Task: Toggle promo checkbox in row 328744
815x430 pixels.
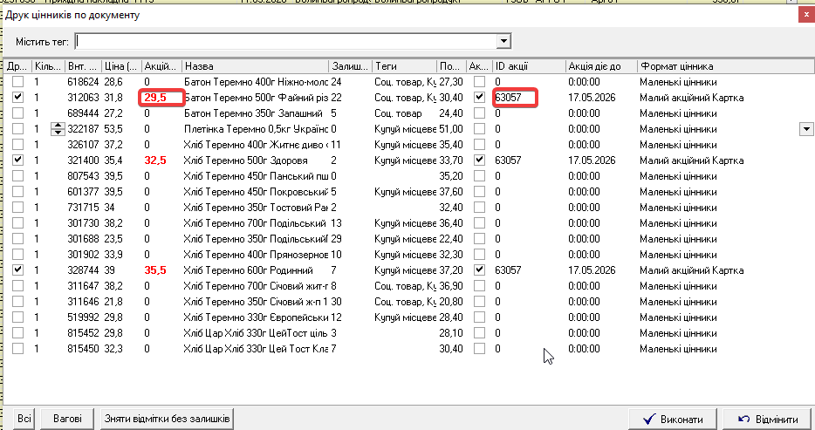Action: tap(479, 270)
